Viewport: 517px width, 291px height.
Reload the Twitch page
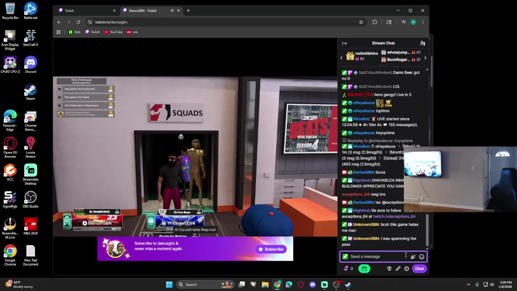(78, 22)
